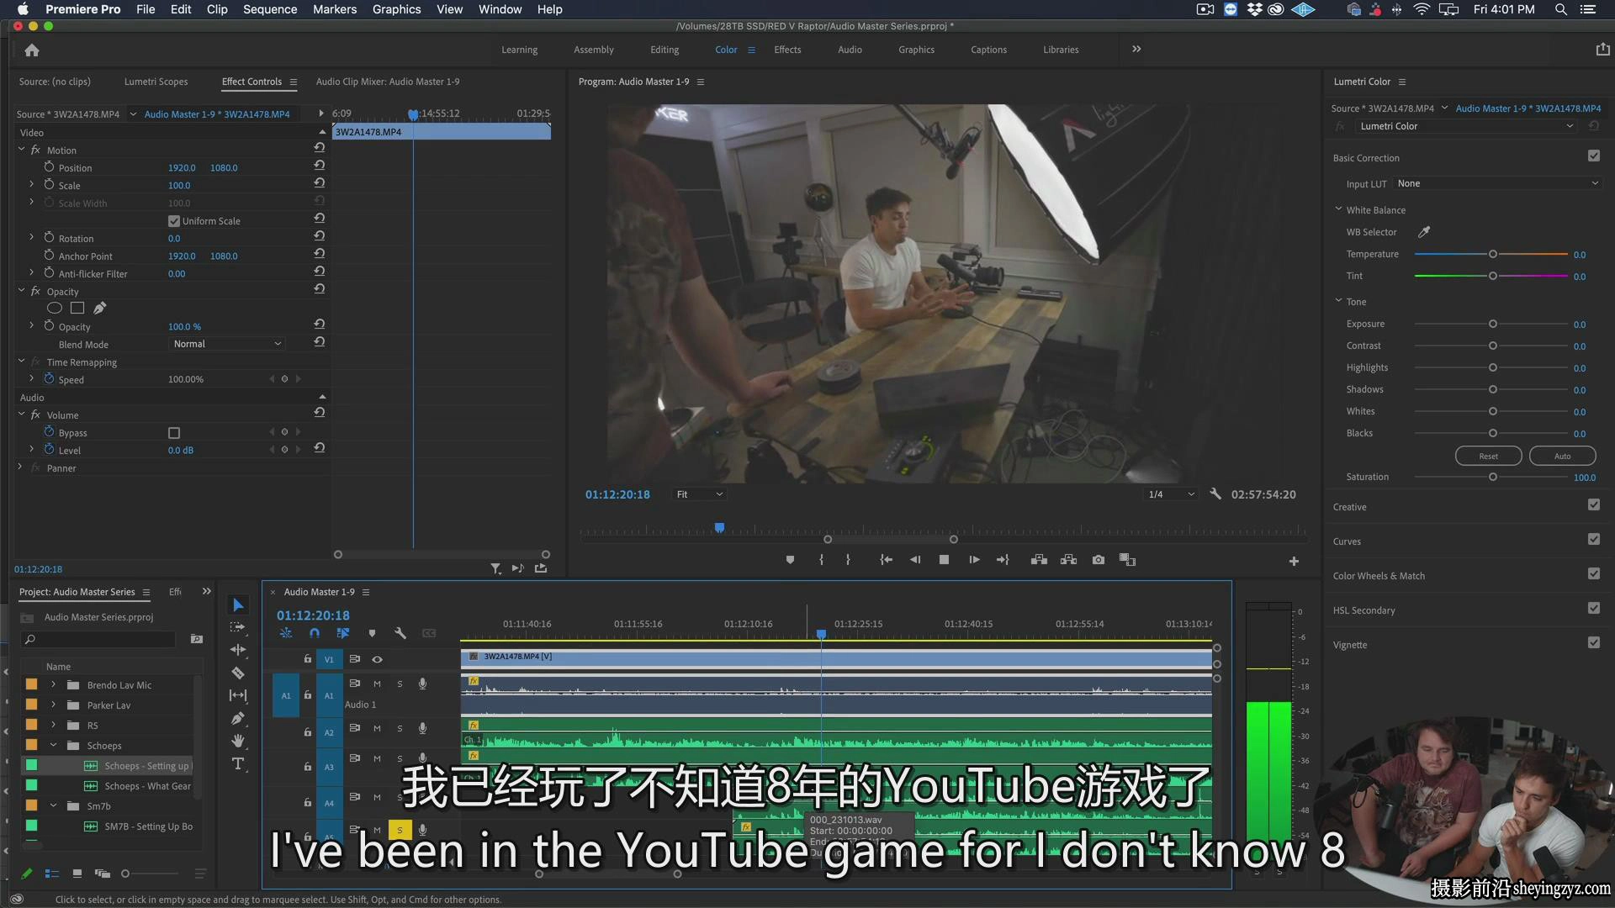Disable the Basic Correction checkbox
This screenshot has width=1615, height=908.
point(1594,156)
